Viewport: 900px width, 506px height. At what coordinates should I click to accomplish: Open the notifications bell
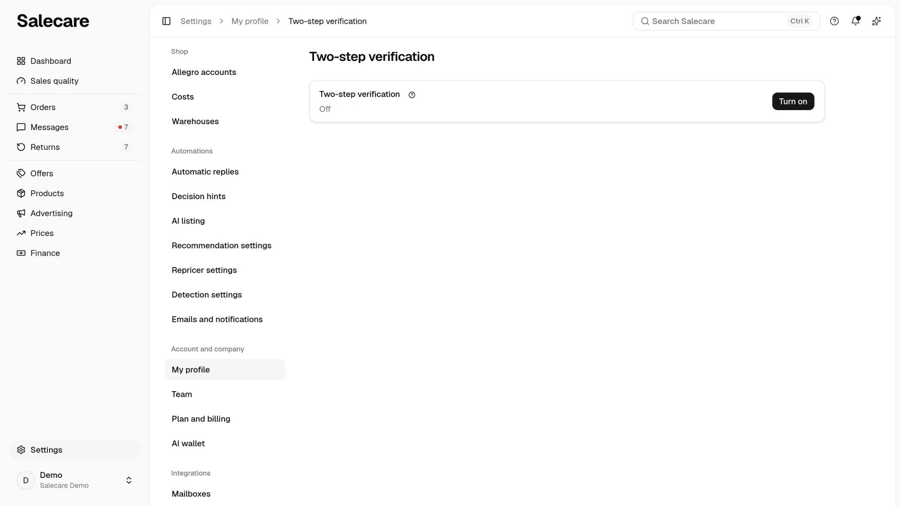pos(855,21)
